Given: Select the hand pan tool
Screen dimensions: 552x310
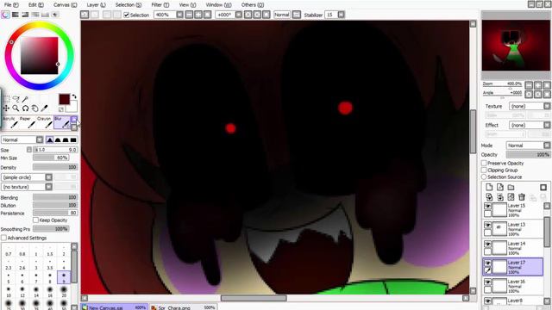Looking at the screenshot, I should [34, 108].
